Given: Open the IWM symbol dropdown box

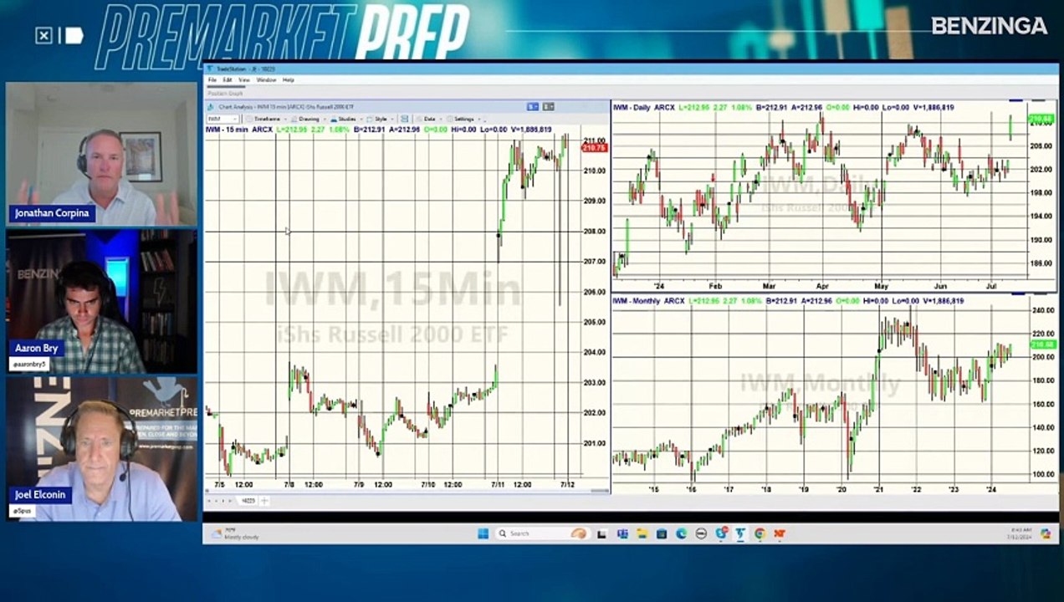Looking at the screenshot, I should (x=222, y=119).
